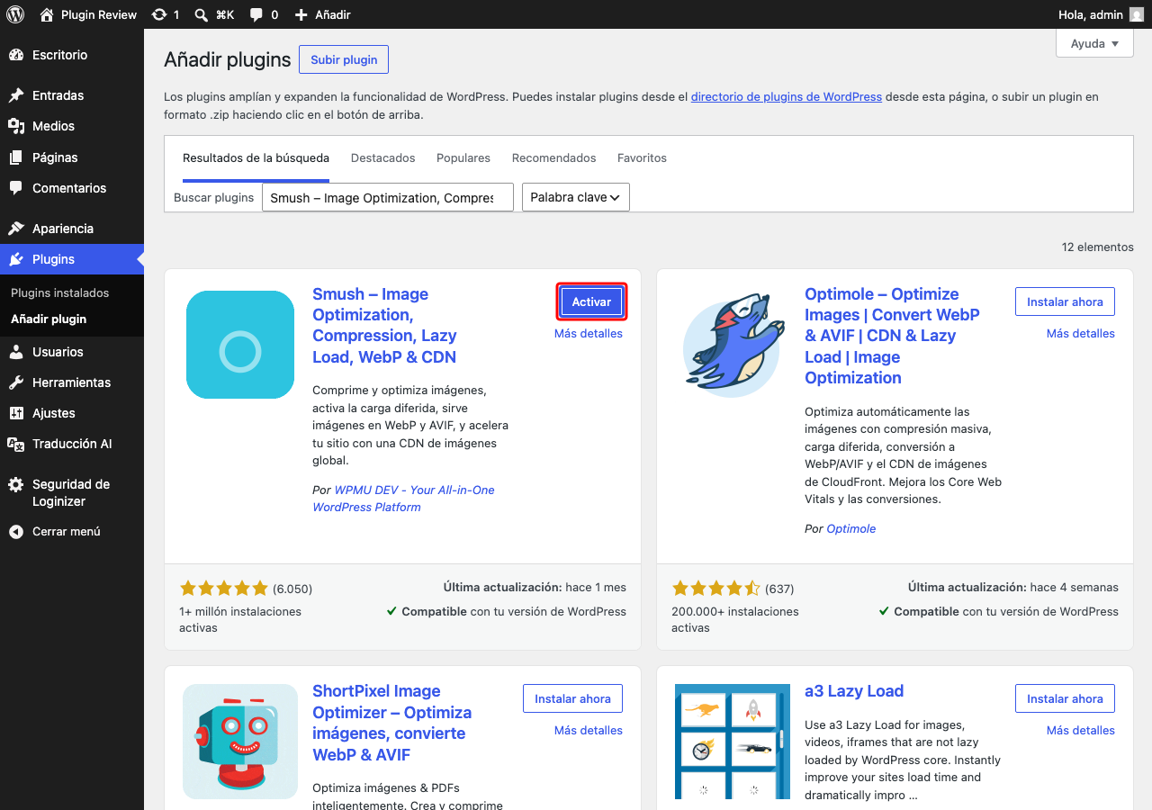Install the Optimole plugin now
Screen dimensions: 1152x810
pos(1065,301)
